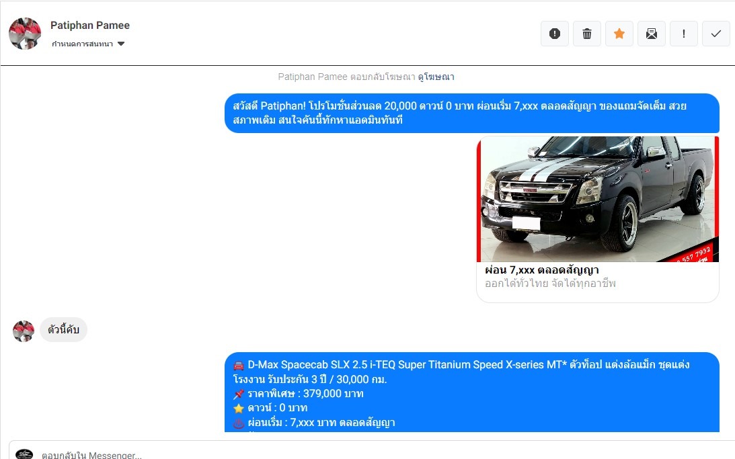Mark conversation unread with envelope icon
This screenshot has width=735, height=459.
pyautogui.click(x=652, y=34)
